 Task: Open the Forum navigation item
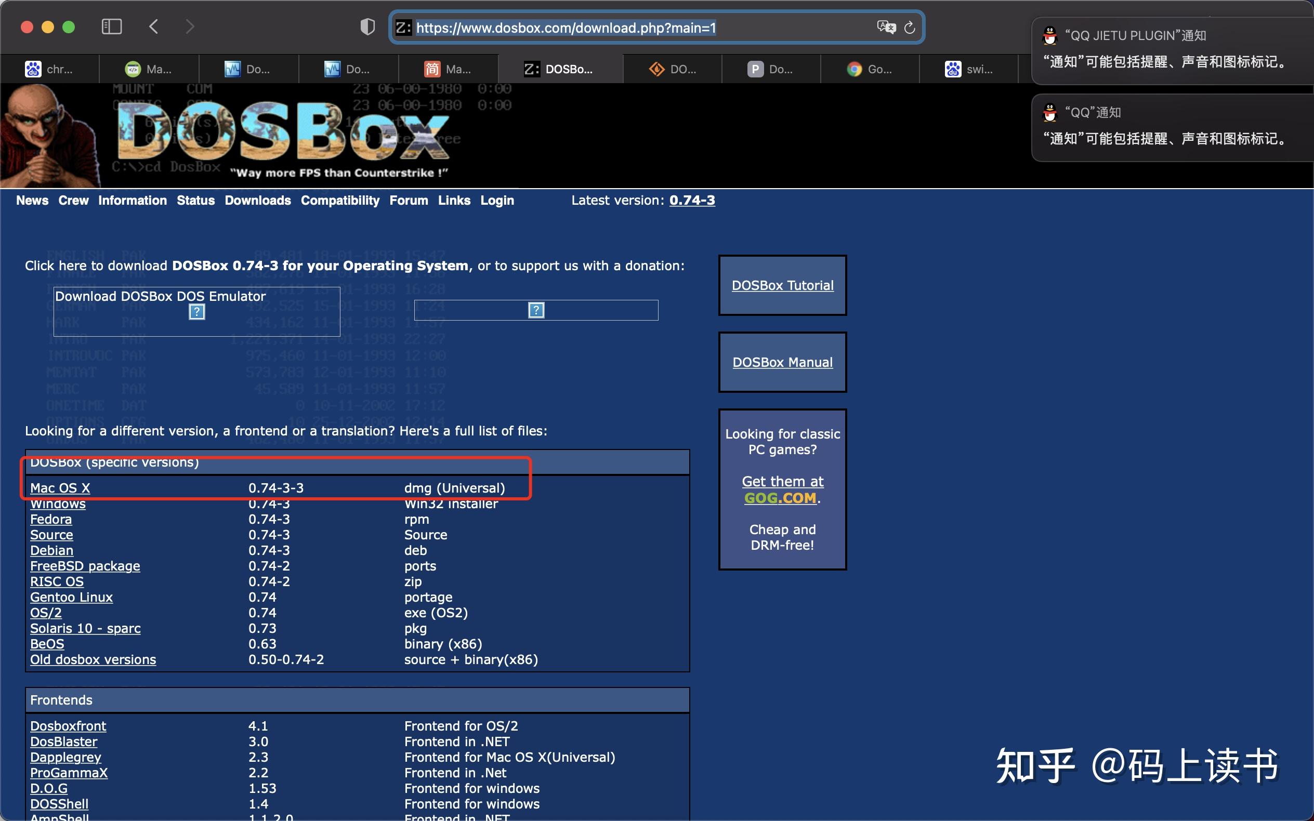tap(409, 201)
